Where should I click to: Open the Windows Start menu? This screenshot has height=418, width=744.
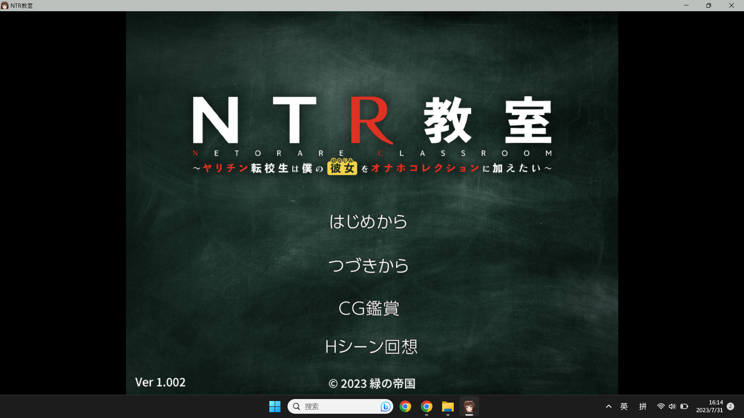pyautogui.click(x=275, y=406)
